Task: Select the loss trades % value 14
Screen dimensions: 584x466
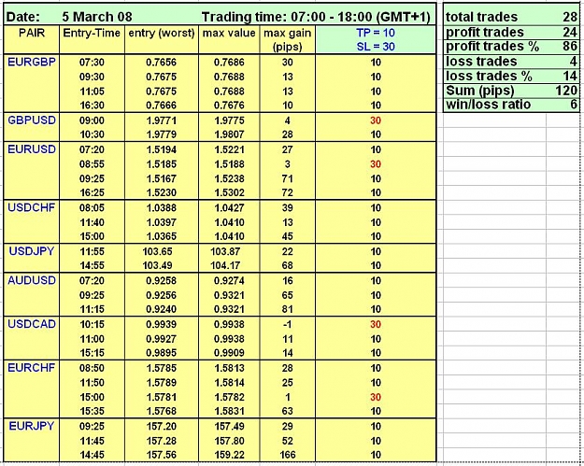Action: [x=570, y=76]
